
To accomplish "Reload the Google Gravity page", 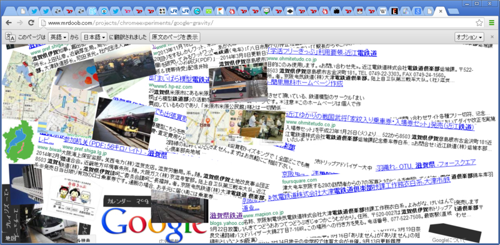I will click(x=31, y=22).
